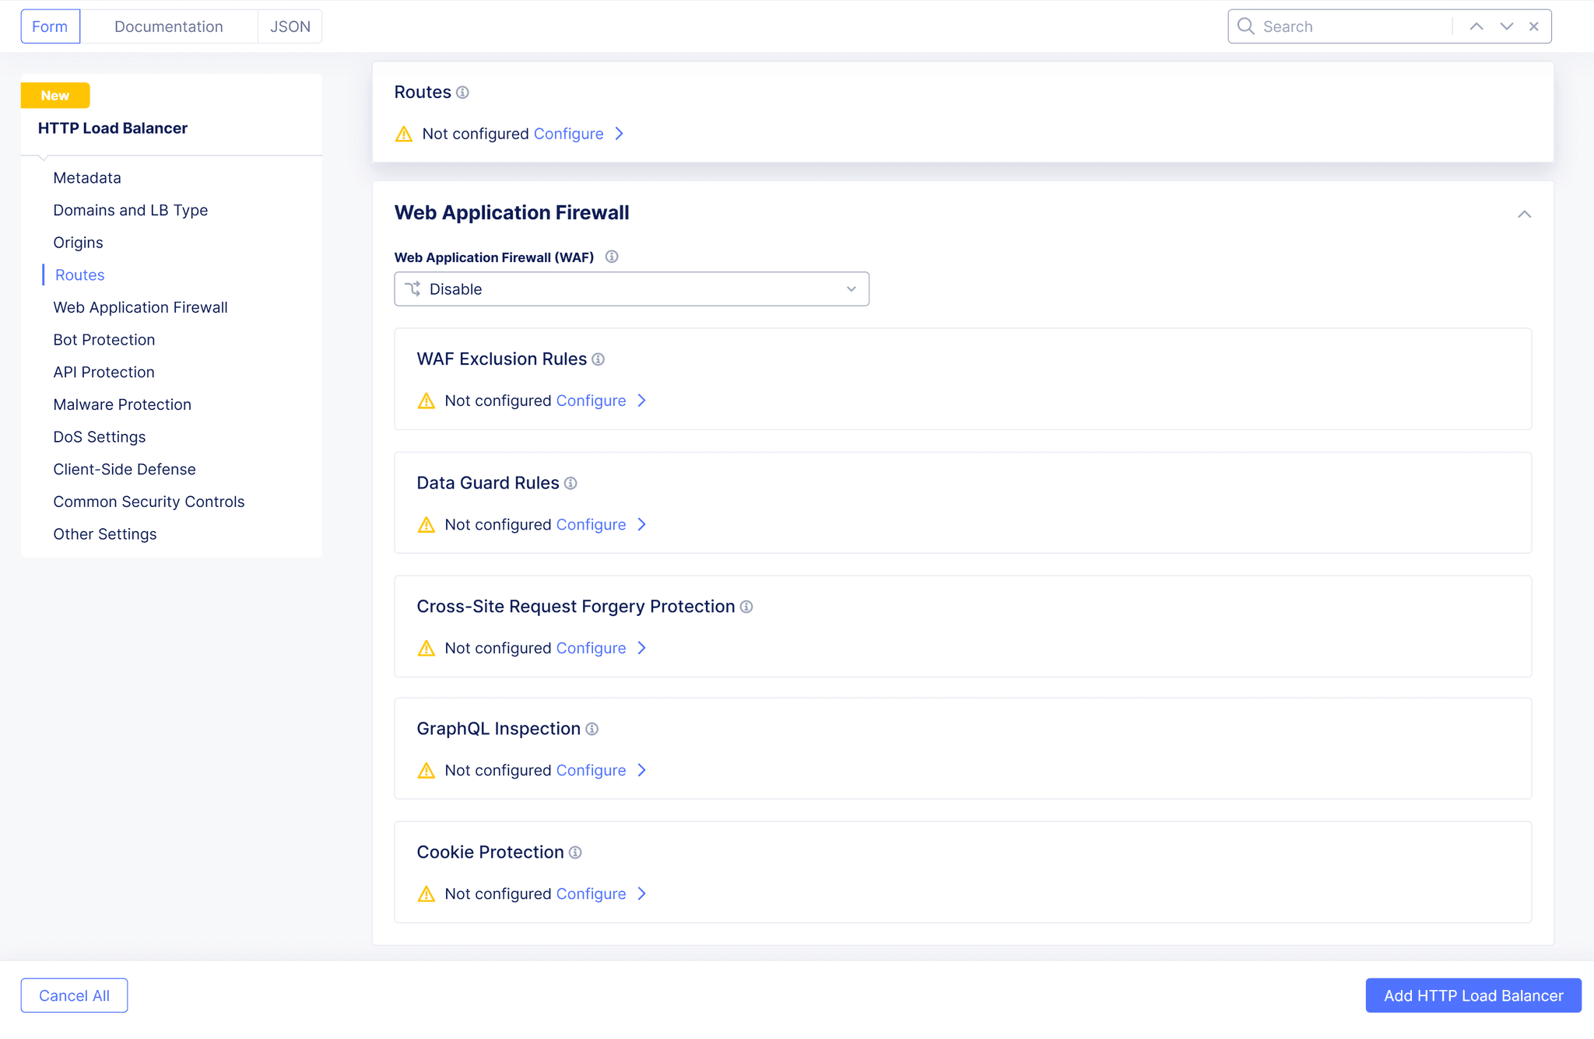Click the previous search result arrow
Screen dimensions: 1594x1039
(1476, 26)
